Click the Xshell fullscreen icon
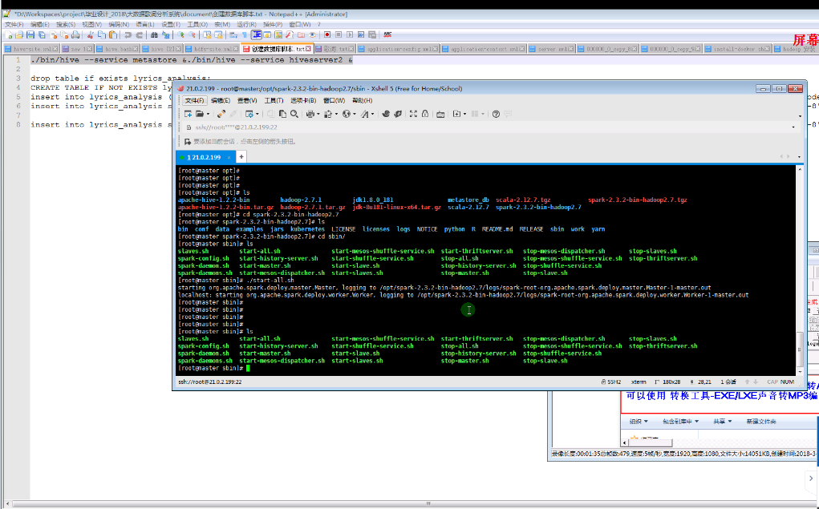Viewport: 819px width, 509px height. click(x=413, y=114)
